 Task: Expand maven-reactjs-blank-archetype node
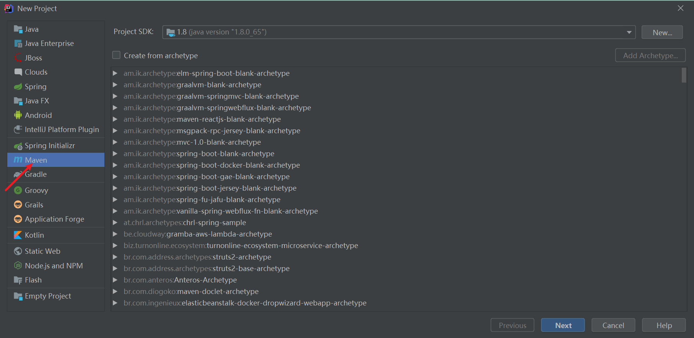click(115, 119)
